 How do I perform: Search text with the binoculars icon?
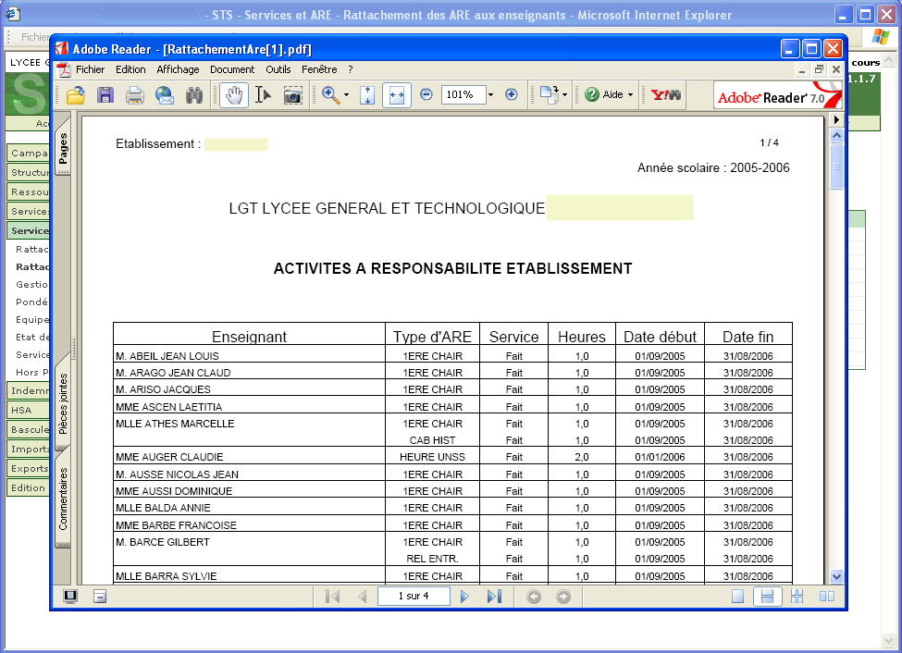point(194,95)
